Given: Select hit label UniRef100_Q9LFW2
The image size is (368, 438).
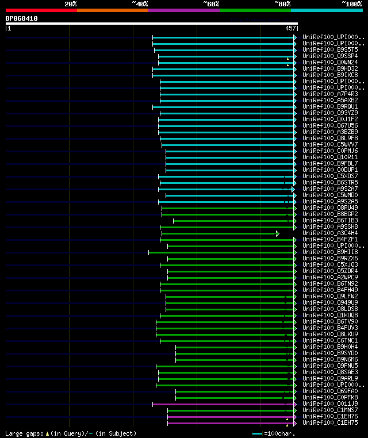Looking at the screenshot, I should tap(330, 296).
